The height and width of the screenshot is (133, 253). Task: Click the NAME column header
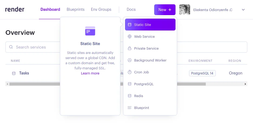click(15, 61)
